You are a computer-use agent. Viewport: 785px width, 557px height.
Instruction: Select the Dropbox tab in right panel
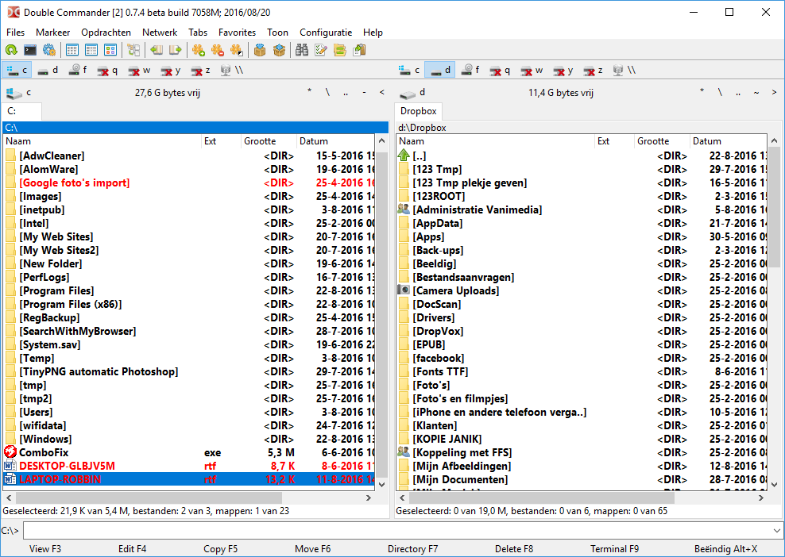click(x=419, y=111)
